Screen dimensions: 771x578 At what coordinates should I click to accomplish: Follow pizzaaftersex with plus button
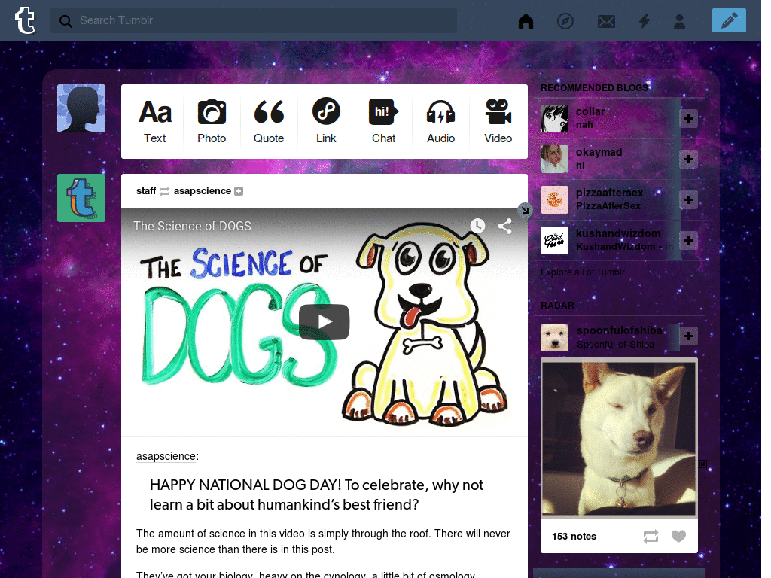[688, 199]
